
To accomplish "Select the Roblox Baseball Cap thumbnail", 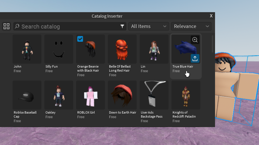I will click(x=27, y=95).
